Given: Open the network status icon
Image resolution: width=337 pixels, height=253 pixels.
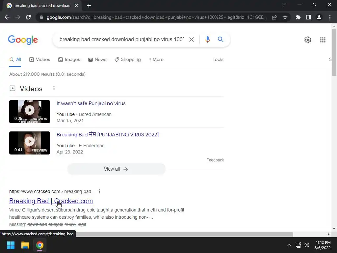Looking at the screenshot, I should [x=298, y=245].
